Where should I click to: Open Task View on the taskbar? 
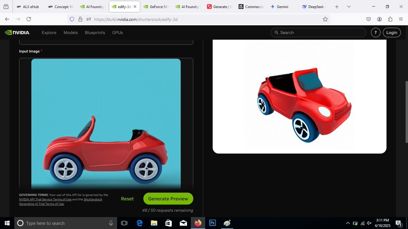click(124, 223)
